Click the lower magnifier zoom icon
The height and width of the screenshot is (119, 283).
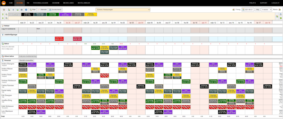coord(7,18)
